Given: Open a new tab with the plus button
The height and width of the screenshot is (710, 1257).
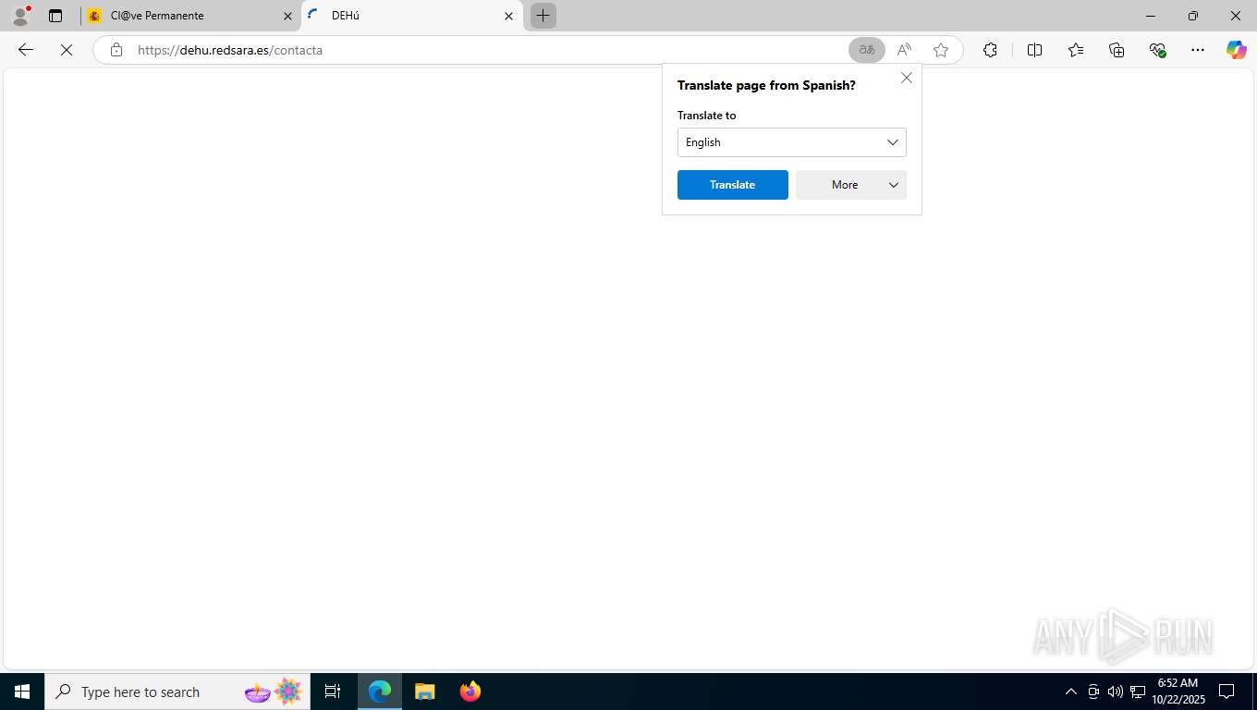Looking at the screenshot, I should coord(543,16).
